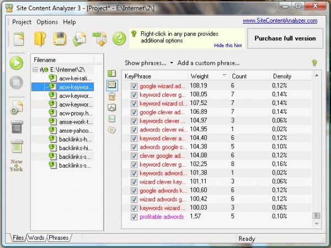Open help with the green question mark icon
Image resolution: width=331 pixels, height=248 pixels.
[119, 38]
